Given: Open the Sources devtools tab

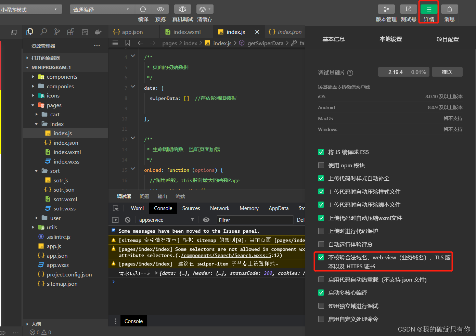Looking at the screenshot, I should tap(191, 208).
